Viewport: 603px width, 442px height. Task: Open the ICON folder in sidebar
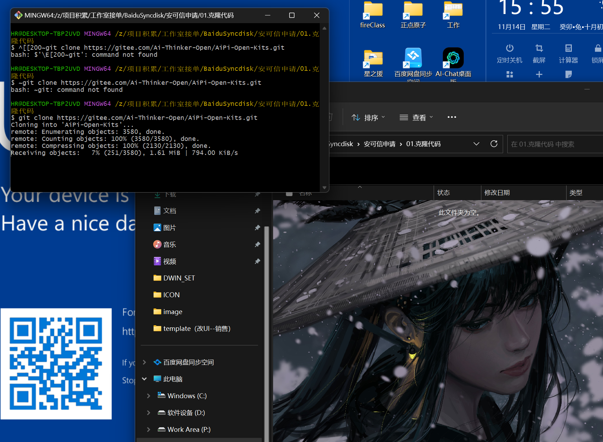click(x=167, y=295)
